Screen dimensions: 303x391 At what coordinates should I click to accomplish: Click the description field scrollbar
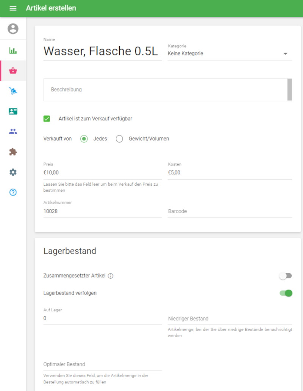pos(290,90)
